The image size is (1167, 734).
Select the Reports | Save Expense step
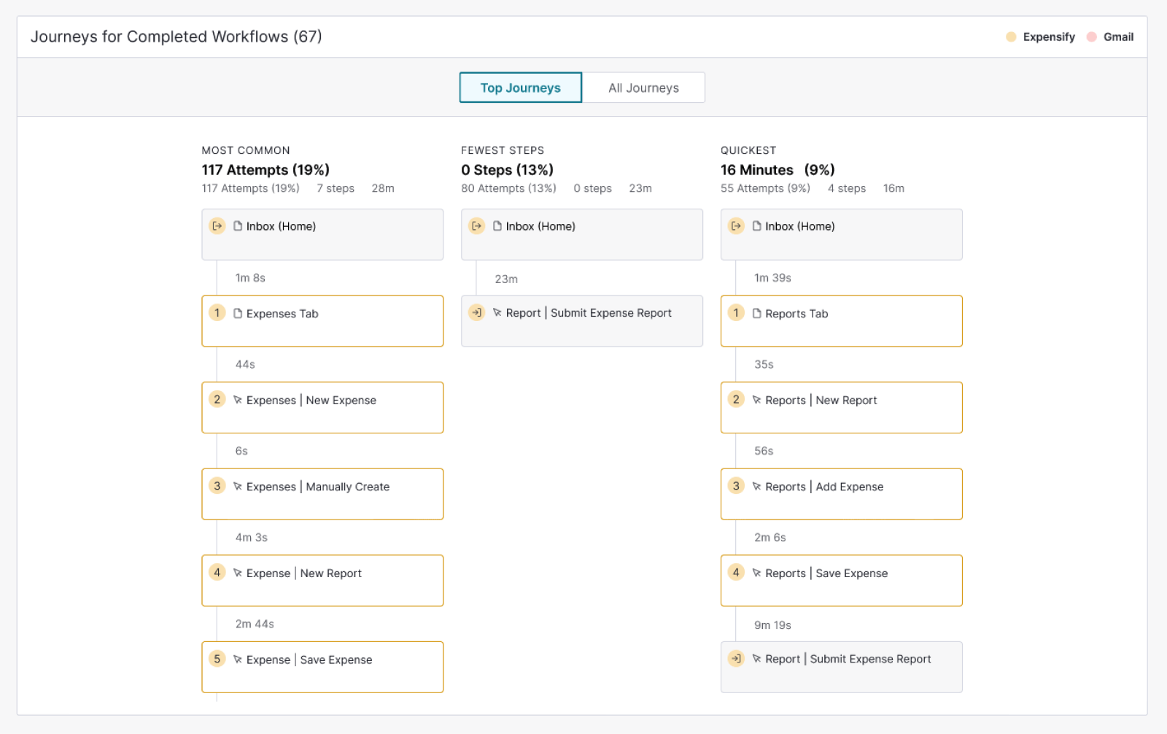(842, 581)
